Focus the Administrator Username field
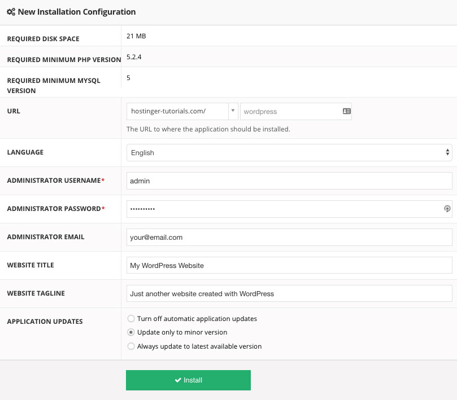This screenshot has height=400, width=457. point(289,181)
